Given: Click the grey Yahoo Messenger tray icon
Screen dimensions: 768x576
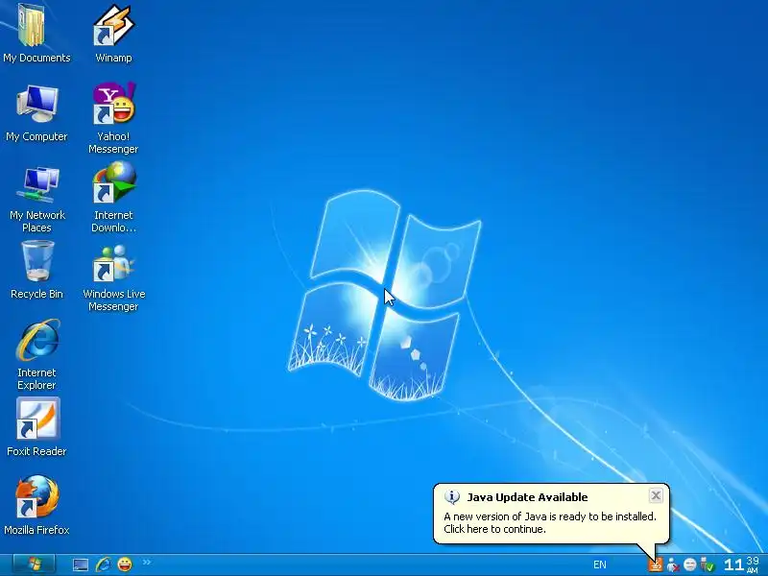Looking at the screenshot, I should [689, 565].
